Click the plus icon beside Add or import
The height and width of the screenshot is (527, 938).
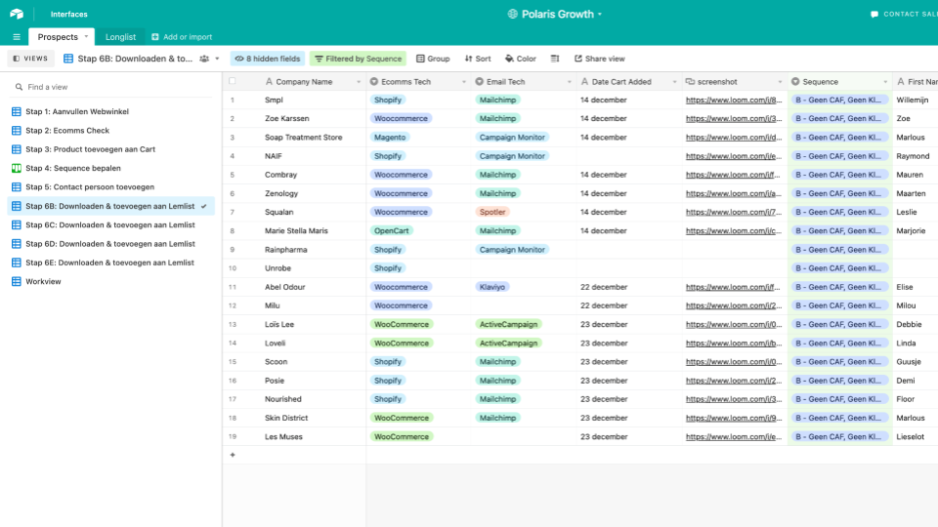coord(155,37)
